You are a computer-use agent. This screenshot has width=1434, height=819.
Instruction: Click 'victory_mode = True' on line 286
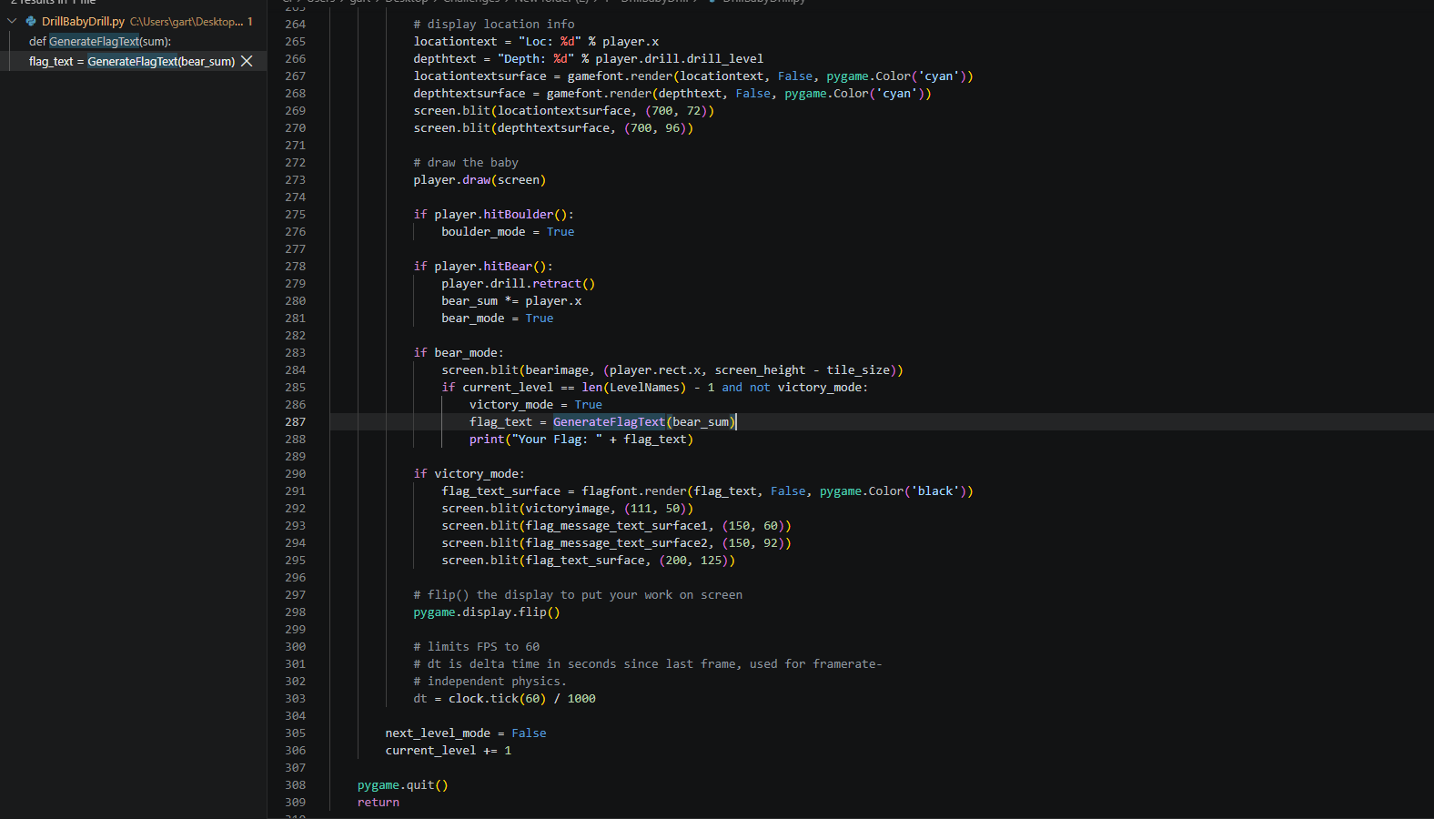[x=536, y=404]
